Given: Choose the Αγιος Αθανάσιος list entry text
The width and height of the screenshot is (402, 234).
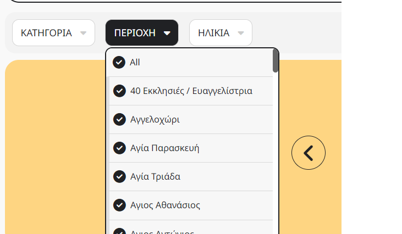Looking at the screenshot, I should coord(165,205).
